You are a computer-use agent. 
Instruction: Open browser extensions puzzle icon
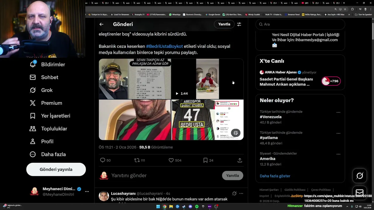pos(352,9)
